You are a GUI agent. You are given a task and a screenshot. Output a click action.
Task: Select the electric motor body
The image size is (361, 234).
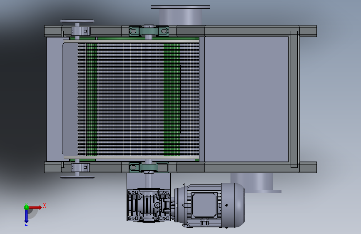click(209, 205)
